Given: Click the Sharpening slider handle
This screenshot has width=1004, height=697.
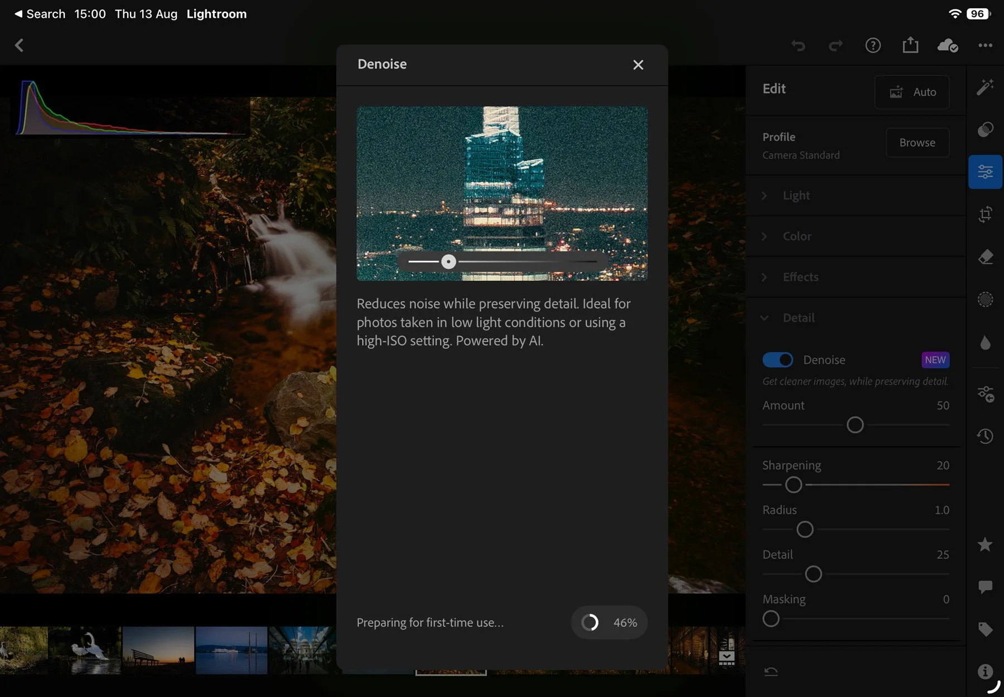Looking at the screenshot, I should click(794, 485).
